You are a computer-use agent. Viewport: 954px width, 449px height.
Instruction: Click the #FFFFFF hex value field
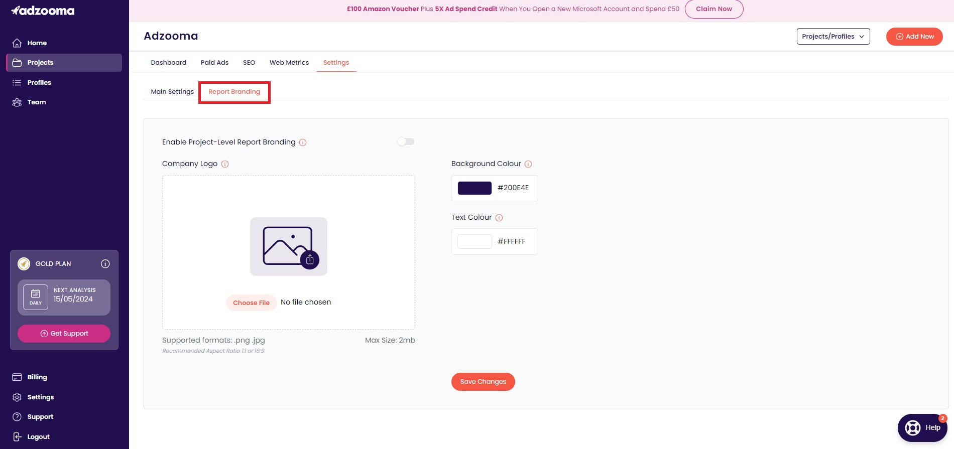[512, 242]
